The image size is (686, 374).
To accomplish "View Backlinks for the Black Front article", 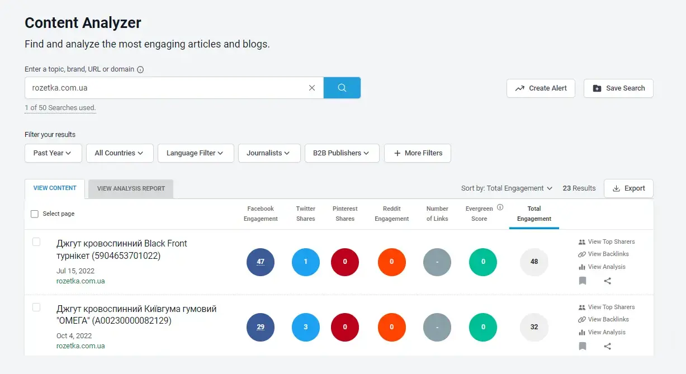I will [x=603, y=254].
